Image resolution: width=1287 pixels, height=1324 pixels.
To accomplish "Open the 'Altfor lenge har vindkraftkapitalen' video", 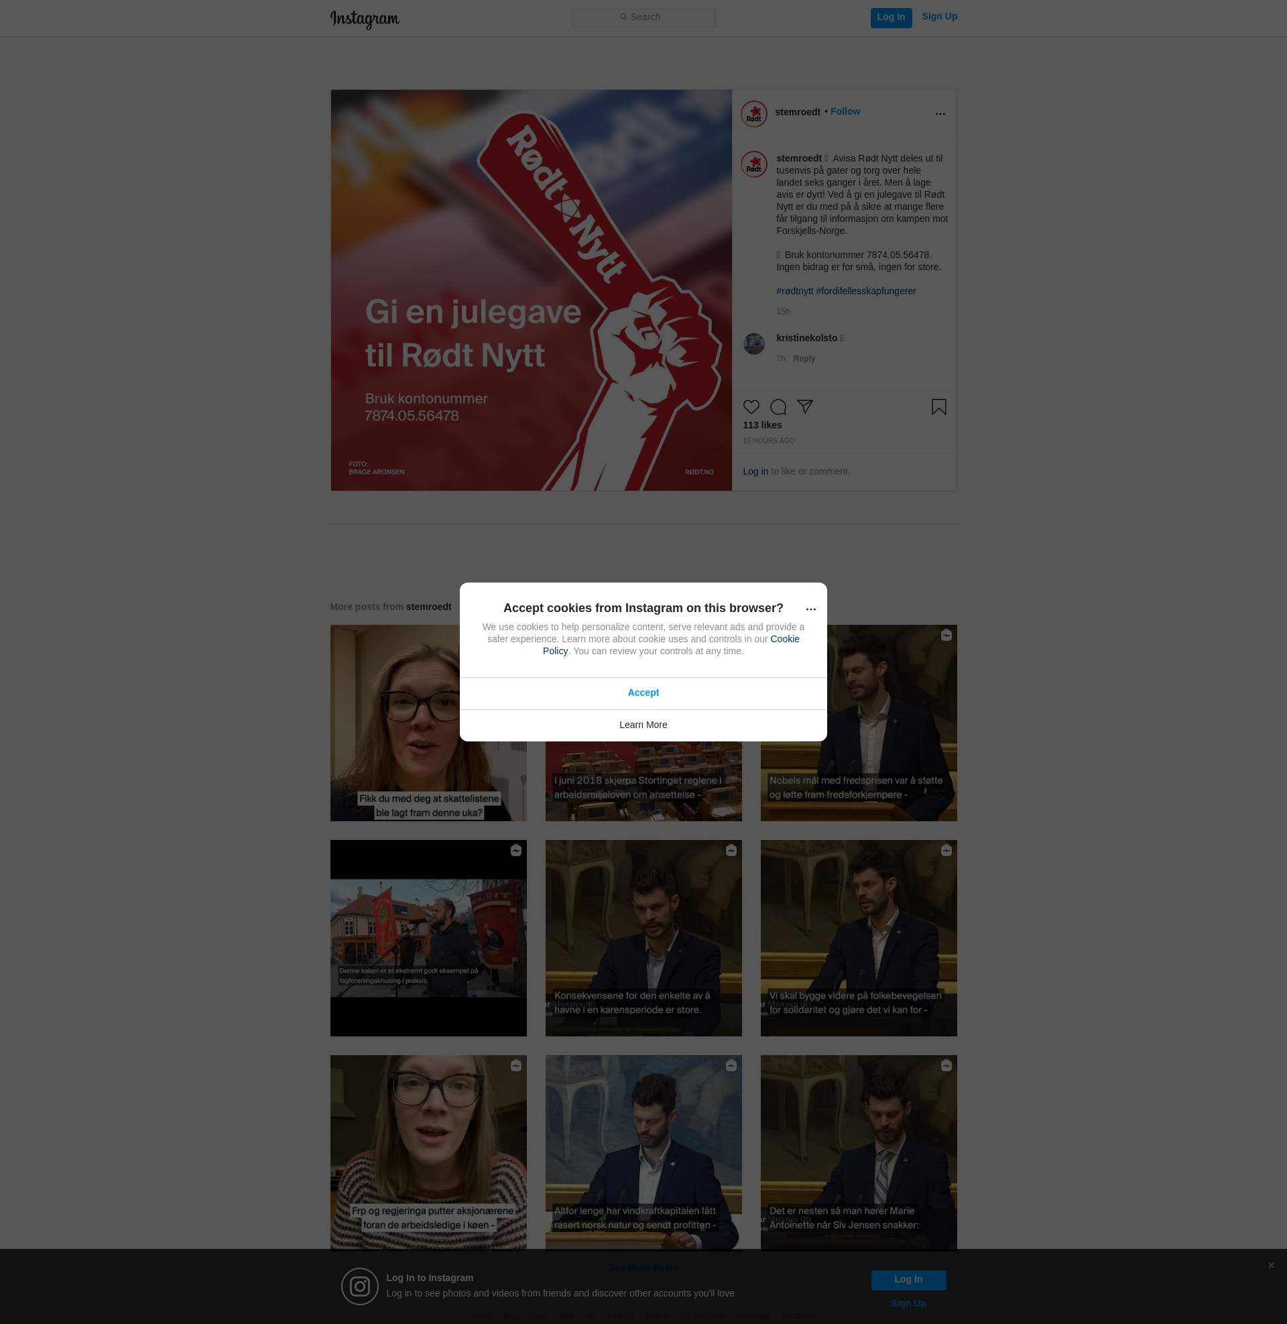I will 643,1153.
